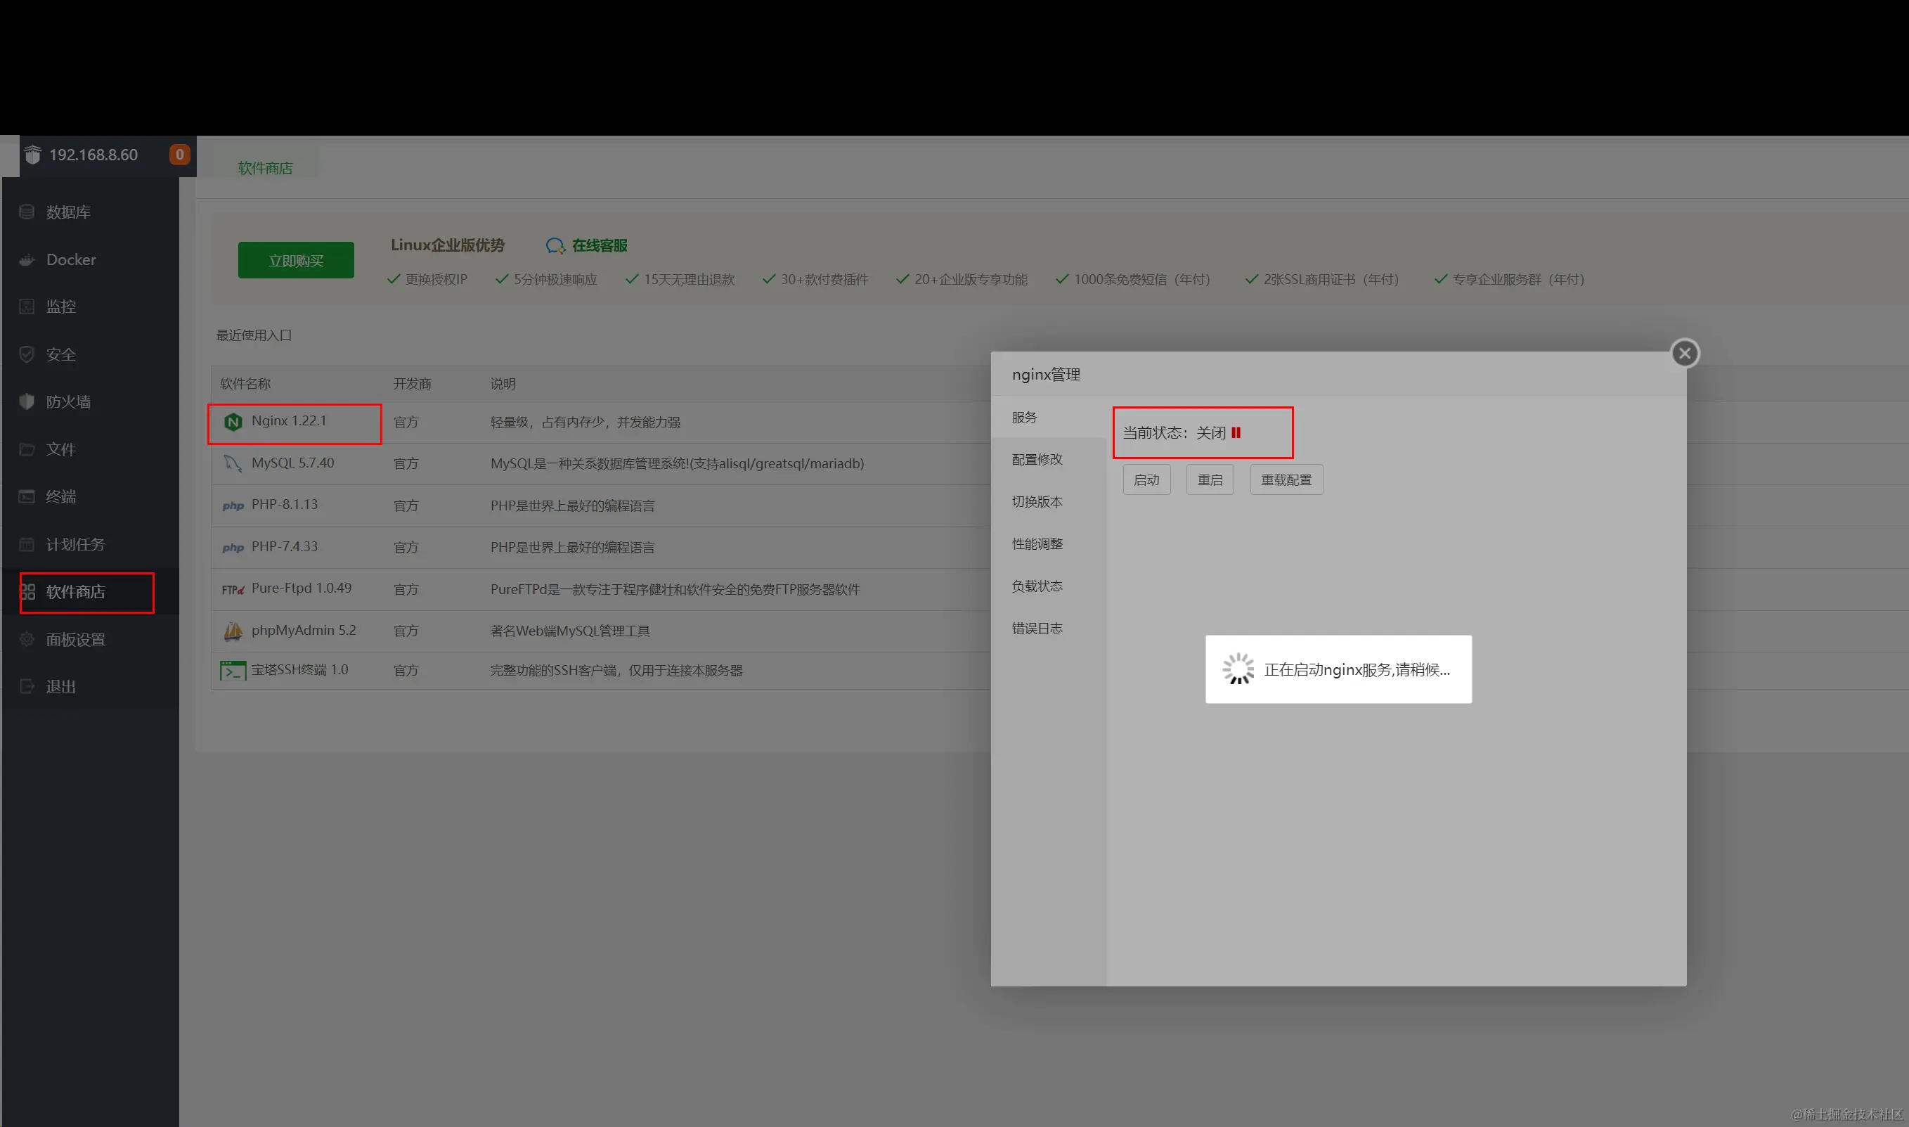The image size is (1909, 1127).
Task: Click the 在线客服 chat bubble icon
Action: click(x=555, y=245)
